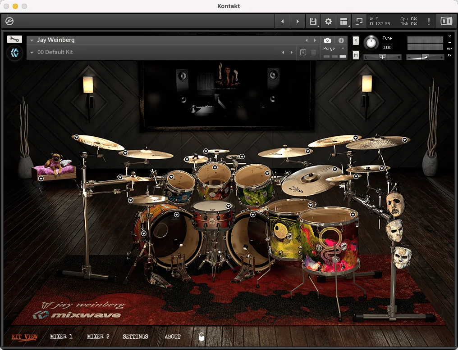Click the L-R pan slider

tap(382, 58)
